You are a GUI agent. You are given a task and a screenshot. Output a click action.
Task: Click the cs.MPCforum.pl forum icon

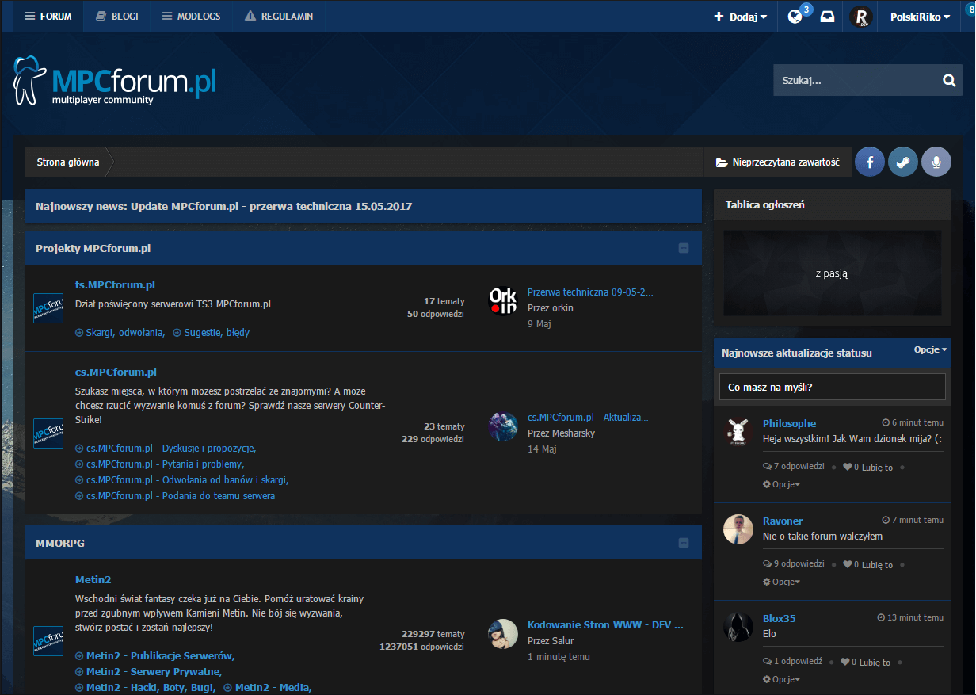tap(48, 433)
